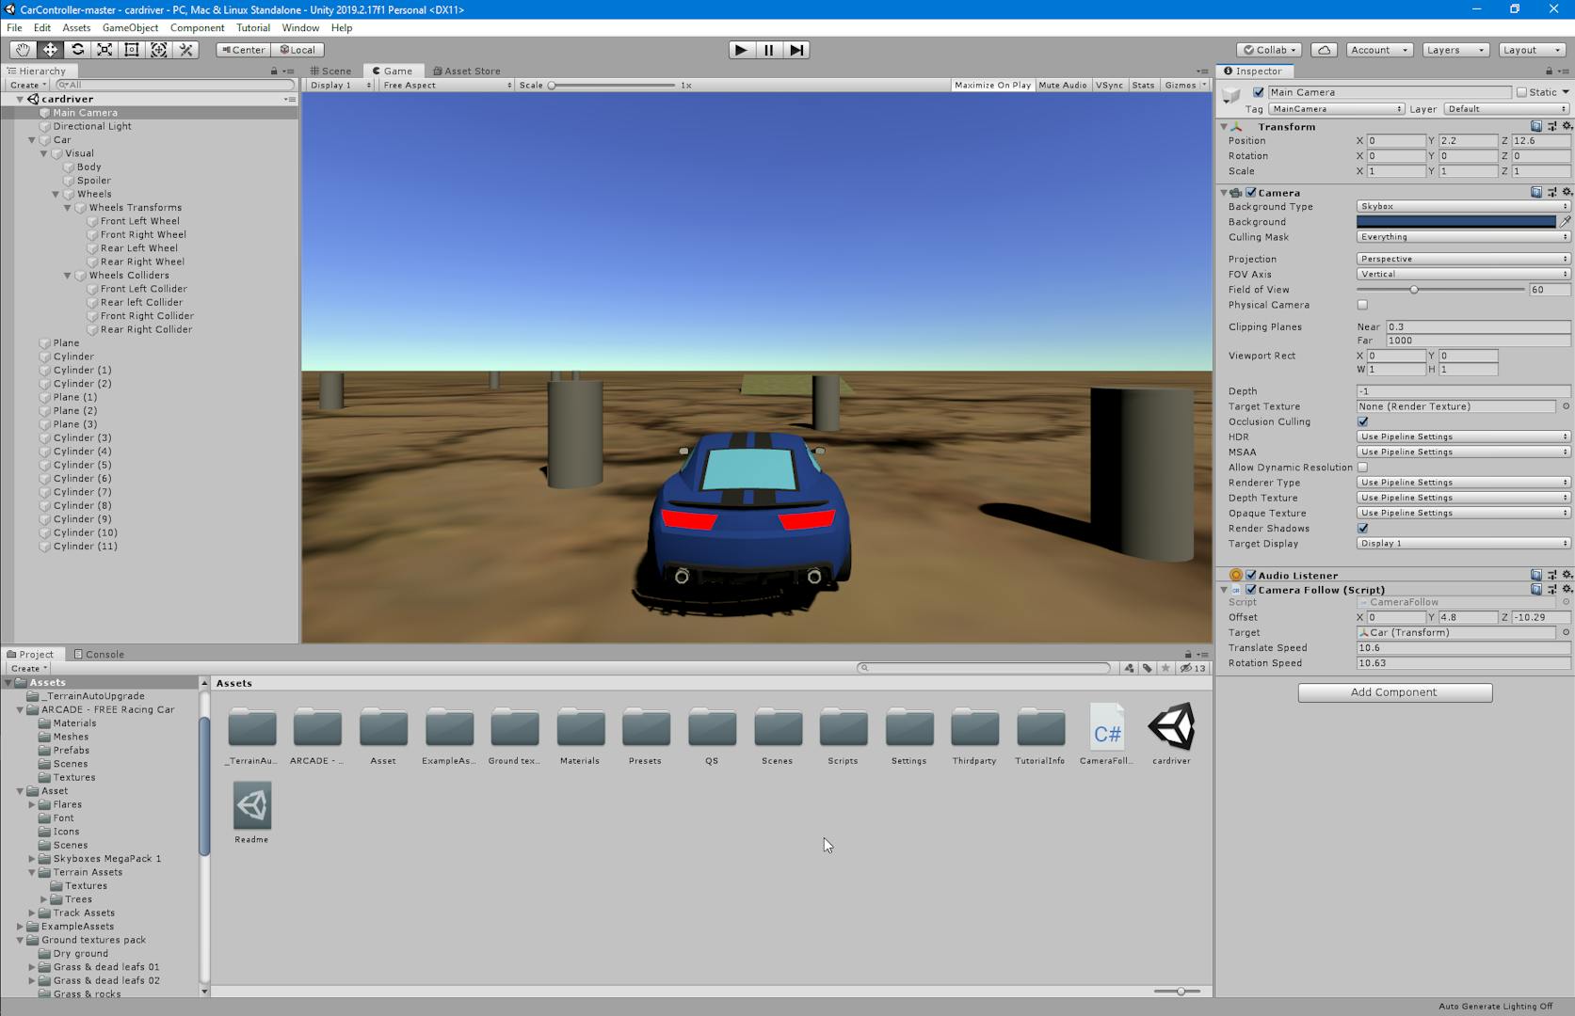Open the Display 1 game view dropdown
The width and height of the screenshot is (1575, 1016).
[x=340, y=85]
